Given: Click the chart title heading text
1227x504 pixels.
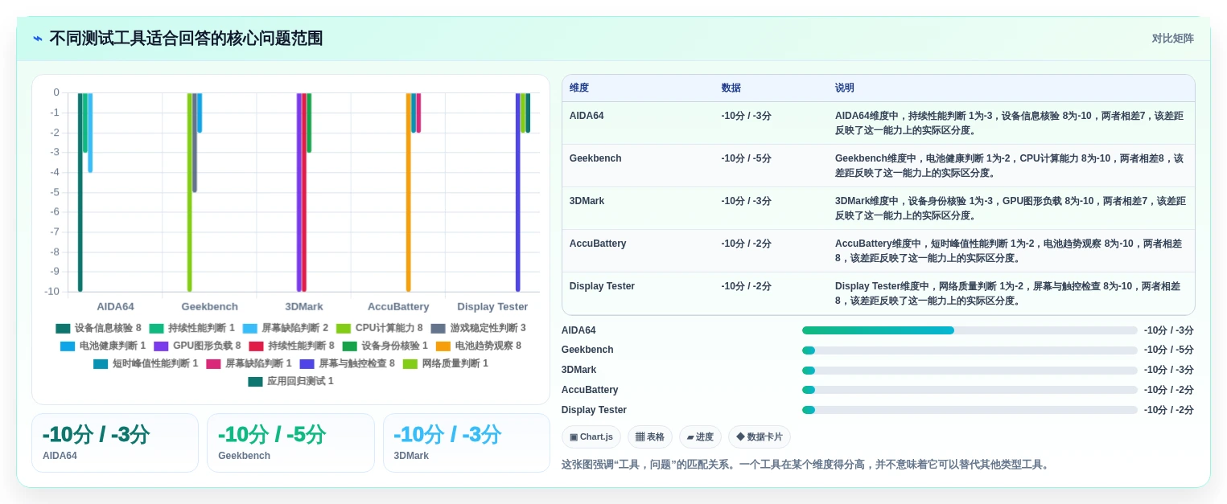Looking at the screenshot, I should click(x=186, y=39).
